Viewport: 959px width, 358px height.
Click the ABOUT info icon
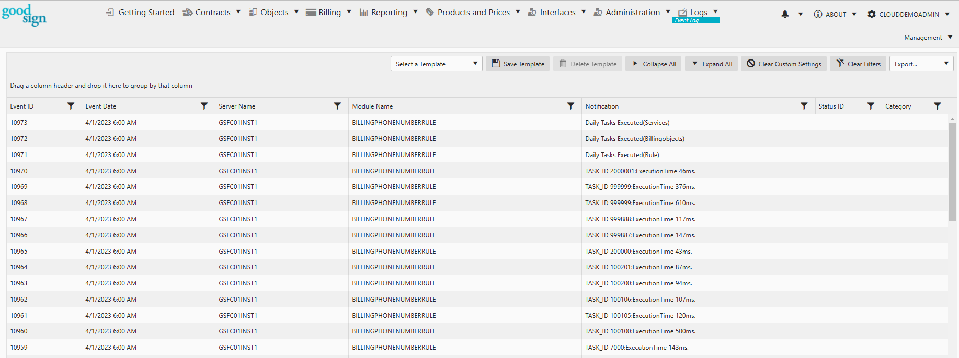[818, 14]
